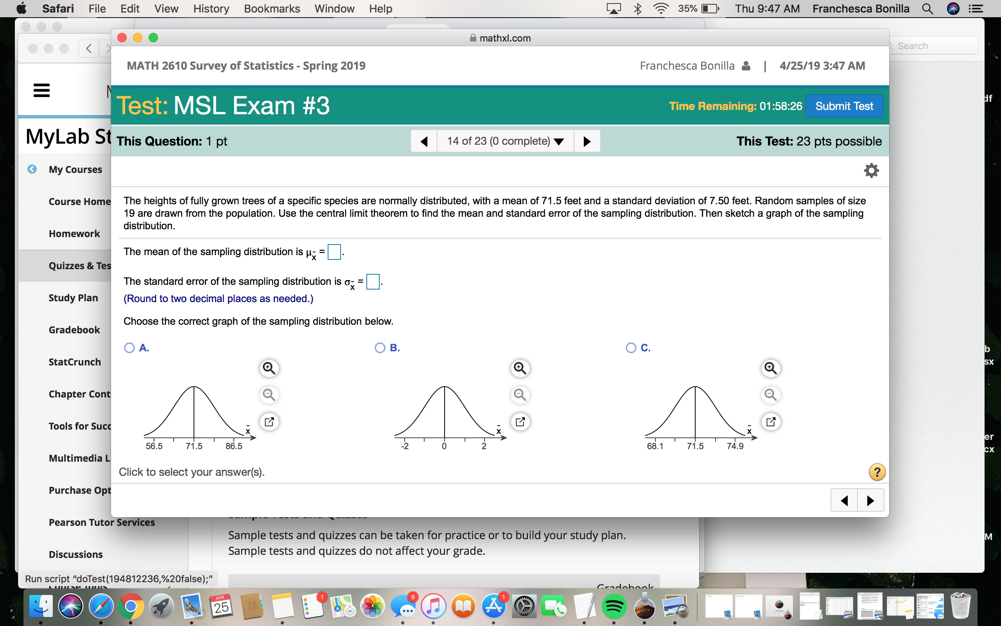Go back using the My Courses arrow
This screenshot has width=1001, height=626.
[x=32, y=169]
